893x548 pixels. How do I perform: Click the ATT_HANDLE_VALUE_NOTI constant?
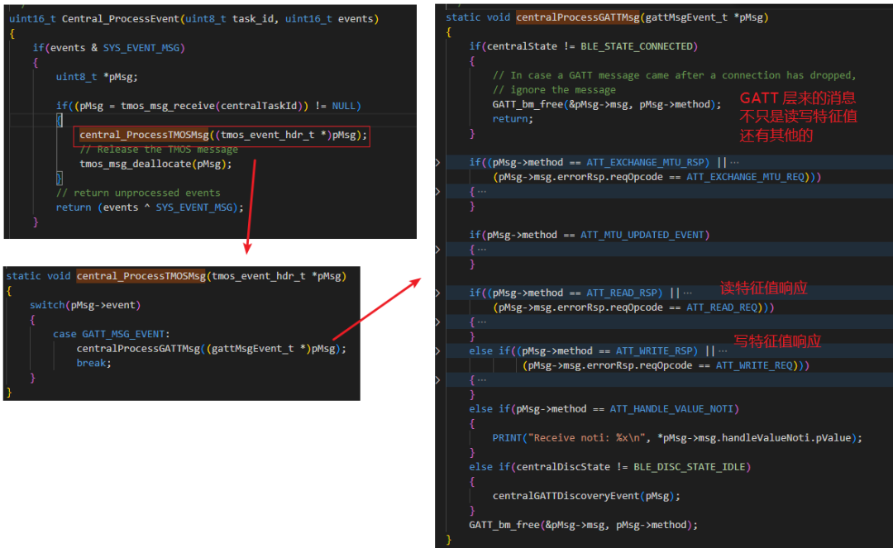674,408
